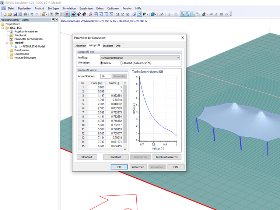This screenshot has width=280, height=210.
Task: Click the RWIND application icon in title bar
Action: click(x=2, y=3)
